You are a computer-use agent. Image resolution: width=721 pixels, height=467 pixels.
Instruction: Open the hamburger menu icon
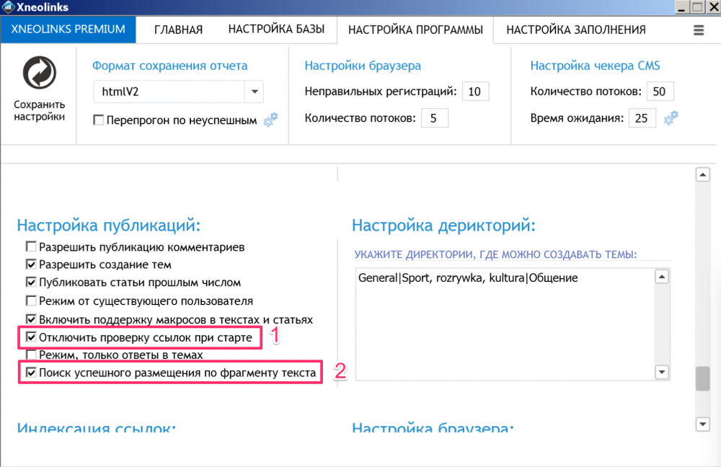coord(699,30)
